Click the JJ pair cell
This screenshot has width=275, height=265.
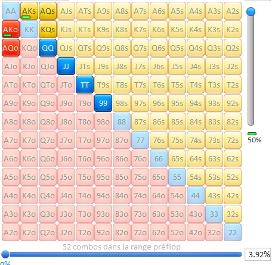(66, 66)
